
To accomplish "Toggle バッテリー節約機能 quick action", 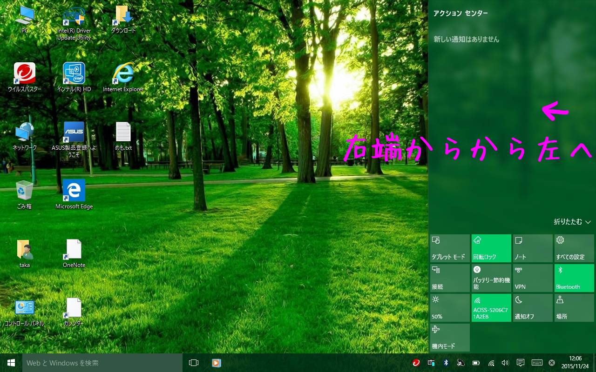I will [x=491, y=278].
